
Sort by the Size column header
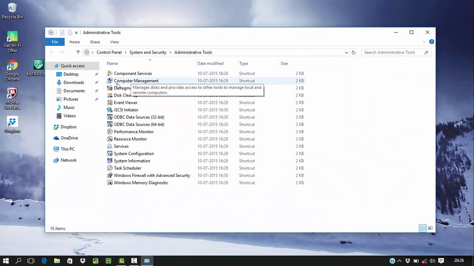tap(292, 64)
